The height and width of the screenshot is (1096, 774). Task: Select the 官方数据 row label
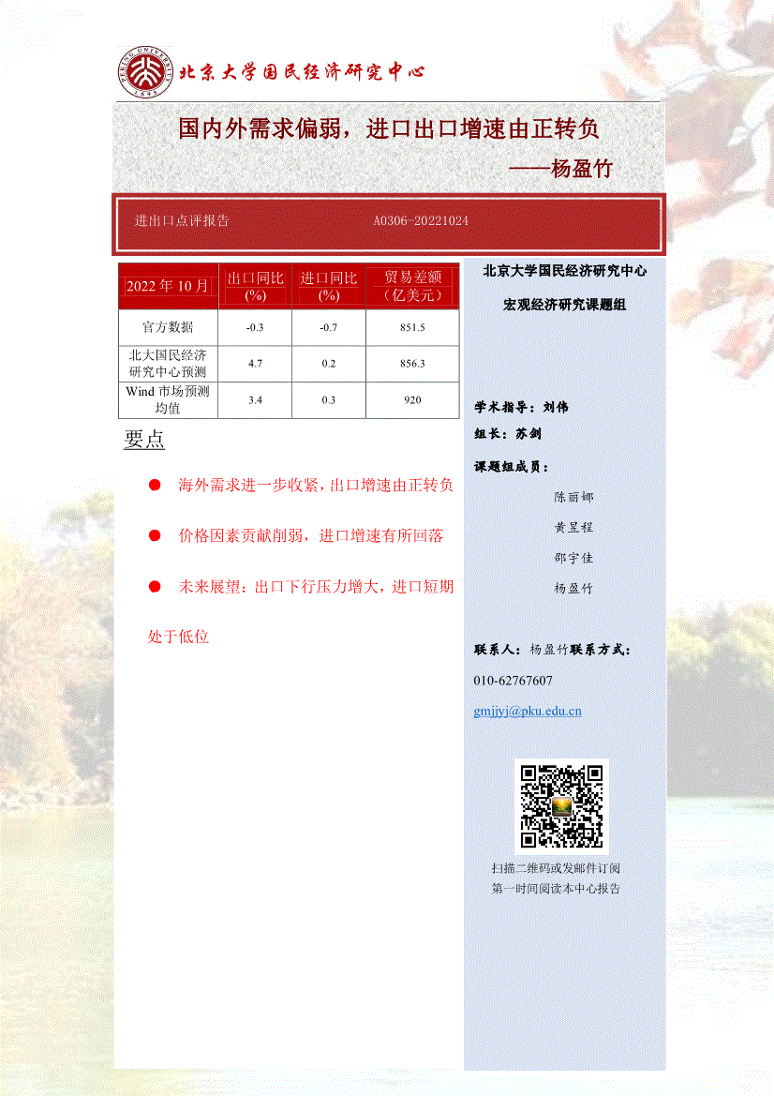tap(168, 327)
